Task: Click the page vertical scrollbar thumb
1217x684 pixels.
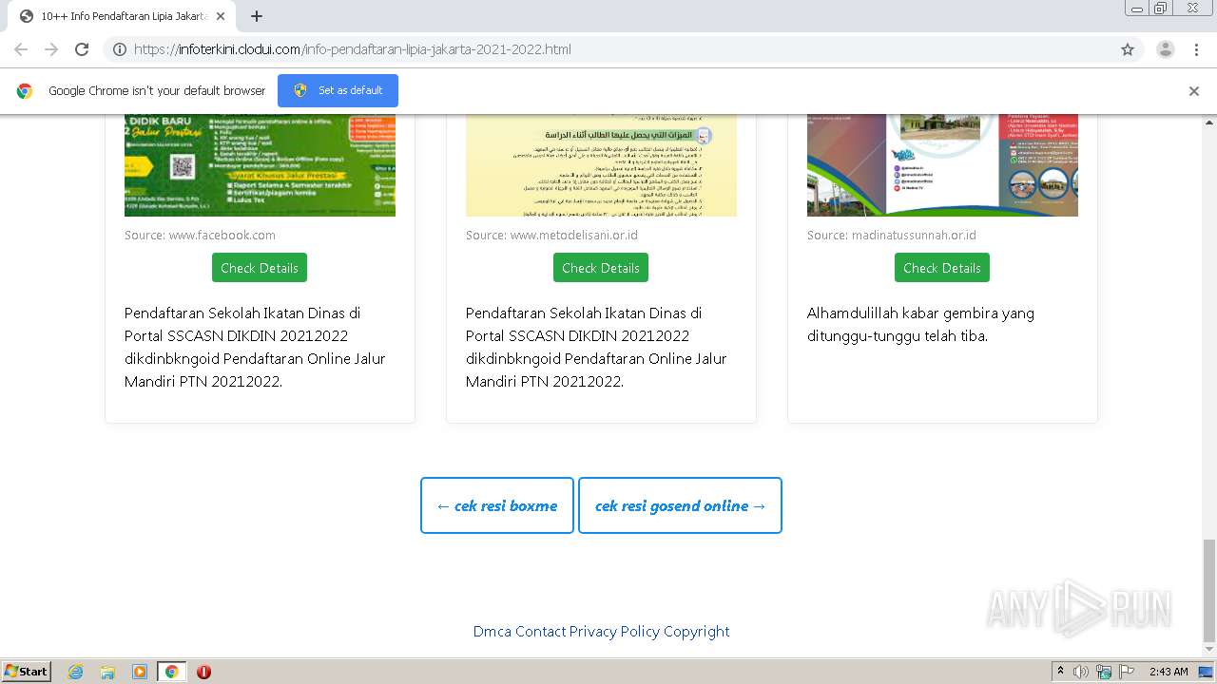Action: 1208,590
